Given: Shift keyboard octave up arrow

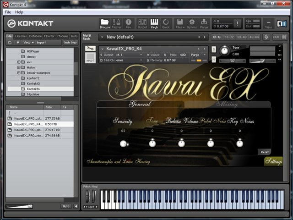Looking at the screenshot, I should 97,207.
